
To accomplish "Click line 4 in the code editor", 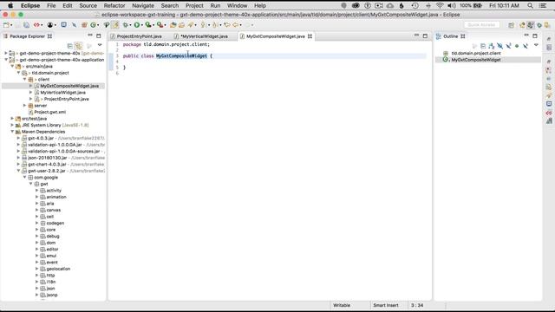I will [x=274, y=62].
